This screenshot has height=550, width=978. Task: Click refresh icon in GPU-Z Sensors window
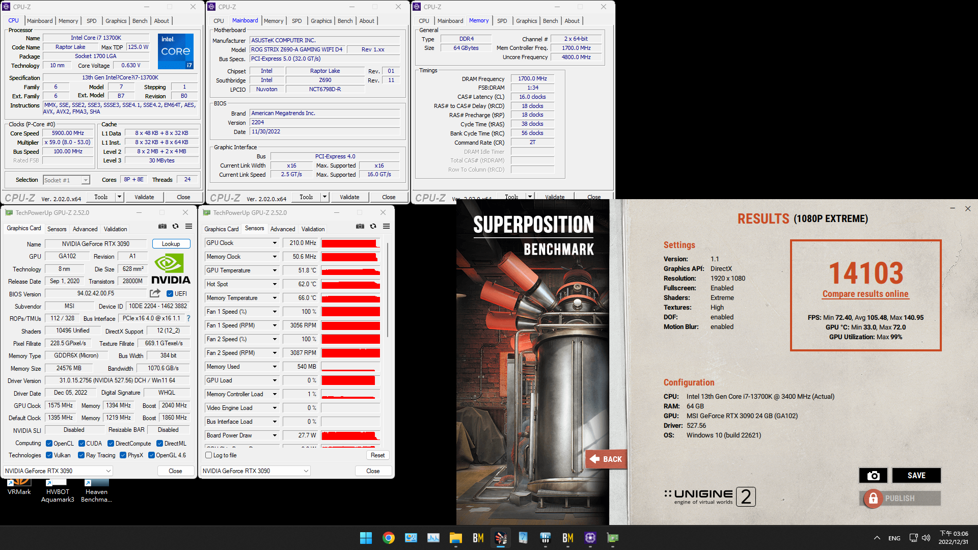(373, 226)
